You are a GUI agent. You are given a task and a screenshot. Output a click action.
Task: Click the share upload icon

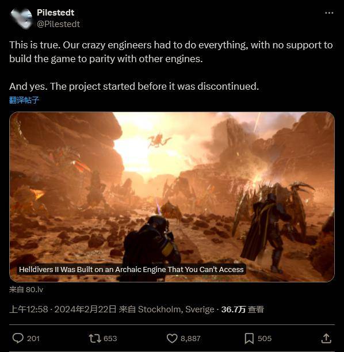pyautogui.click(x=326, y=338)
